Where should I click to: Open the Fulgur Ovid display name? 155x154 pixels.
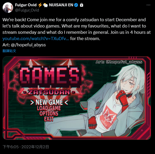pyautogui.click(x=26, y=5)
